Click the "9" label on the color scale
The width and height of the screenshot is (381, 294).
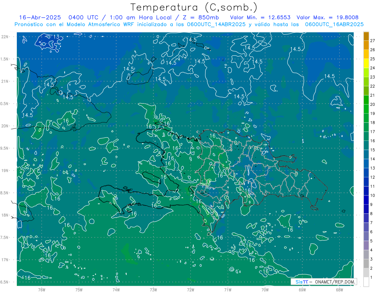(x=371, y=205)
